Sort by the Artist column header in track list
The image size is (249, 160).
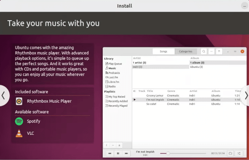(193, 91)
